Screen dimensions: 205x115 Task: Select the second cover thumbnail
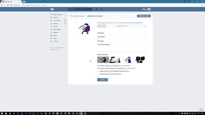(x=115, y=60)
